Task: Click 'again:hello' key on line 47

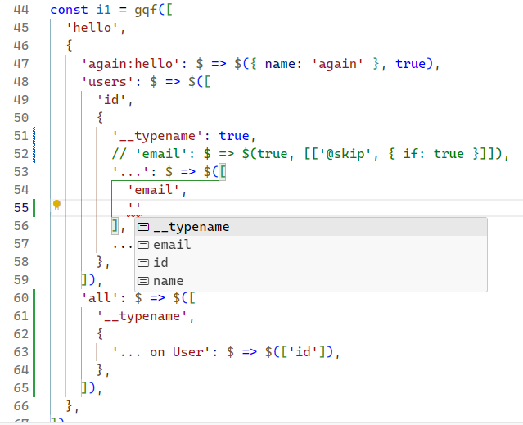Action: [131, 64]
